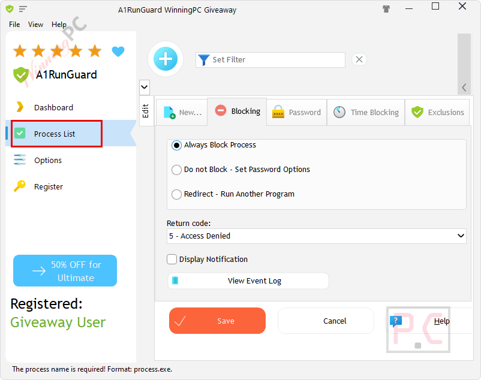Click the A1RunGuard green shield logo
Image resolution: width=481 pixels, height=380 pixels.
[x=20, y=75]
